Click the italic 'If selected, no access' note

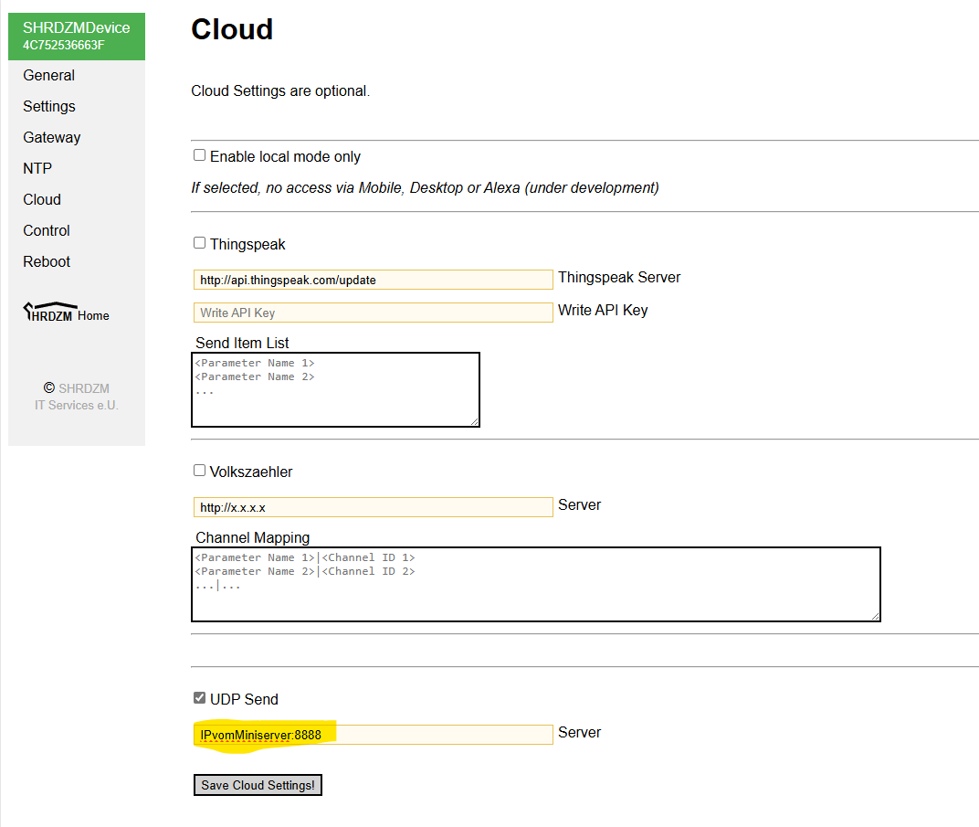click(426, 188)
